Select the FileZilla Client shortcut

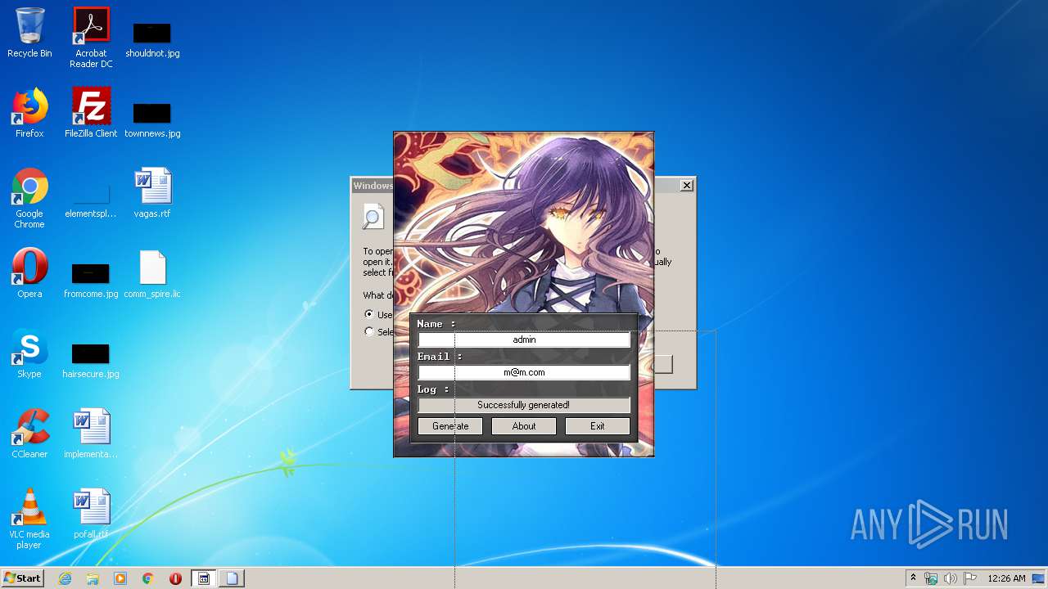91,113
